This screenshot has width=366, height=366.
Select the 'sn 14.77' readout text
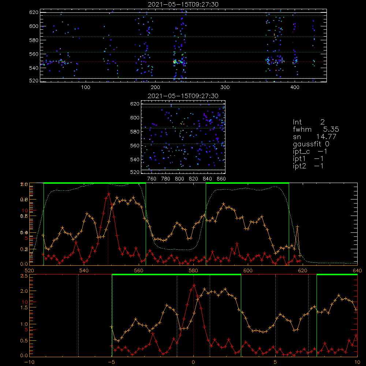[314, 137]
